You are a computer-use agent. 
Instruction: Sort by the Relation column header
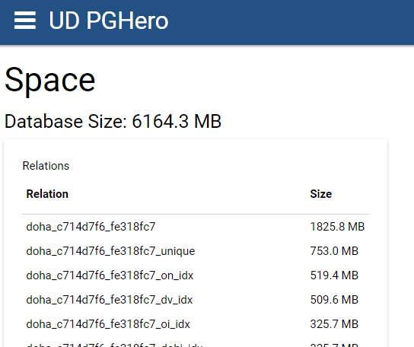[47, 194]
